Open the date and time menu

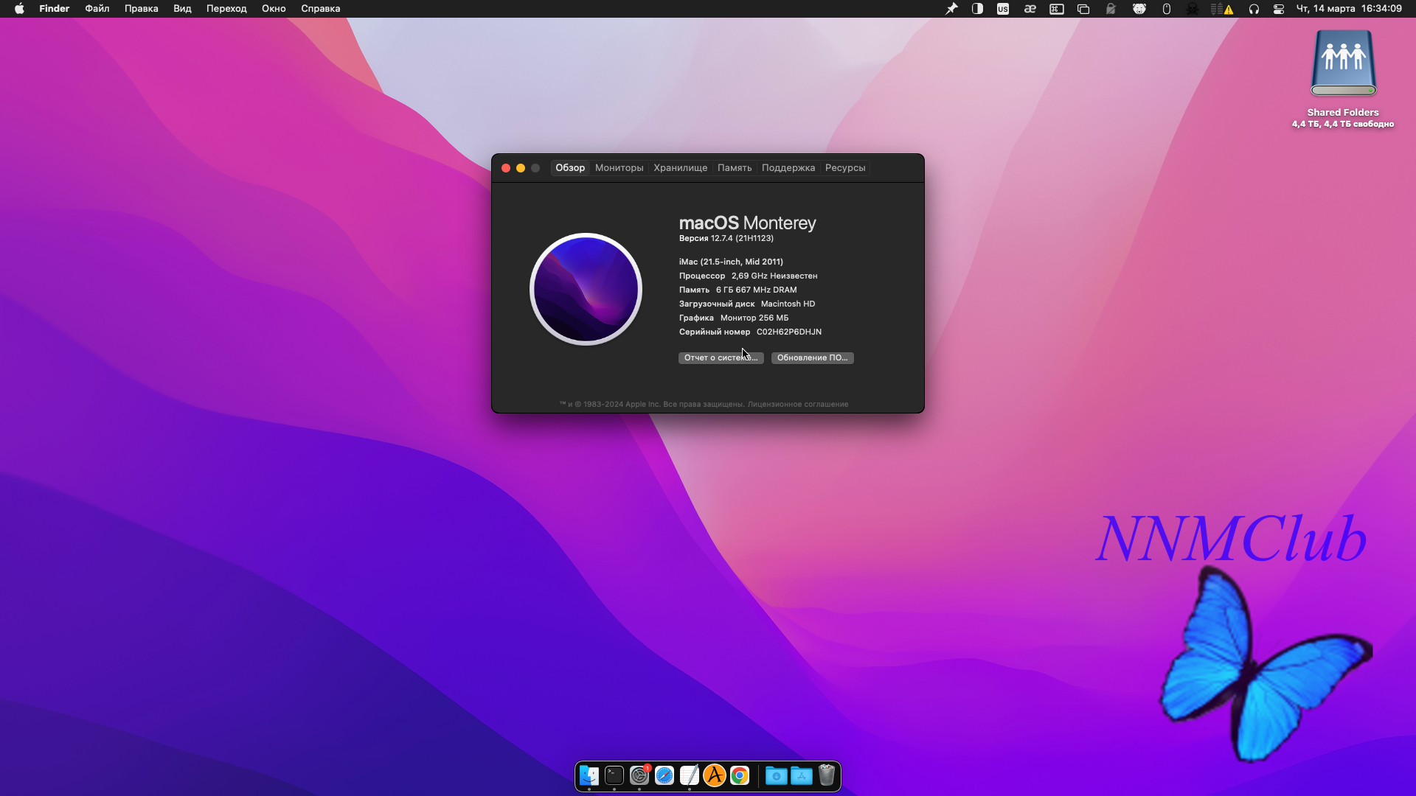click(1349, 9)
